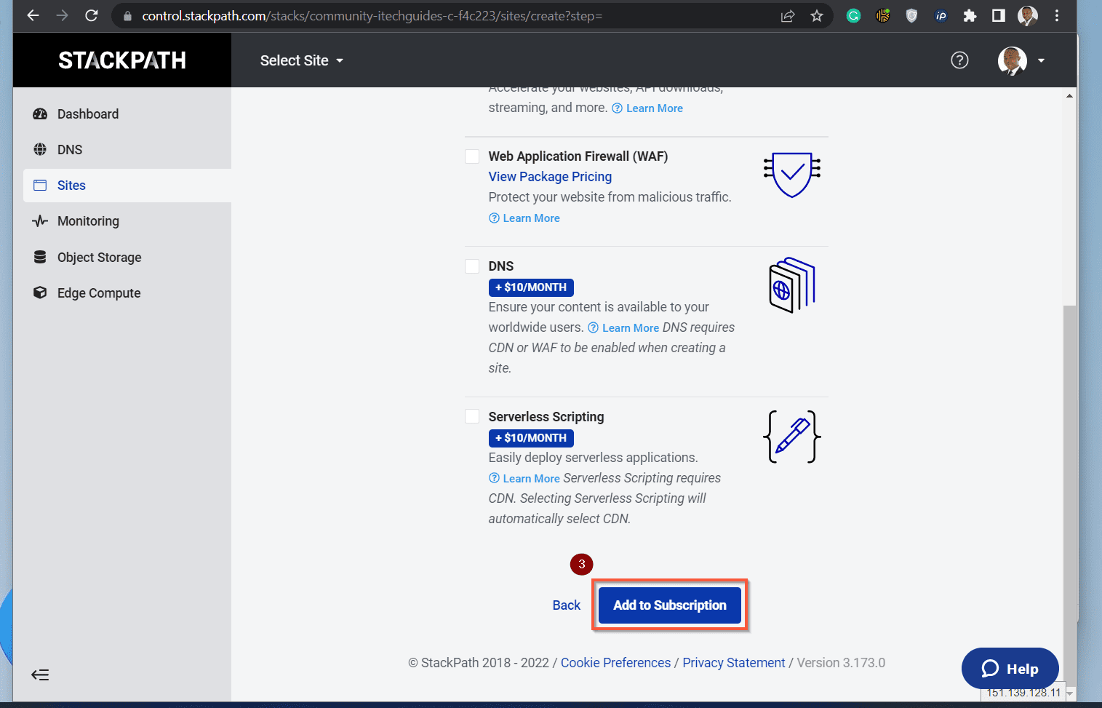Image resolution: width=1102 pixels, height=708 pixels.
Task: Open Cookie Preferences in the footer
Action: (x=615, y=663)
